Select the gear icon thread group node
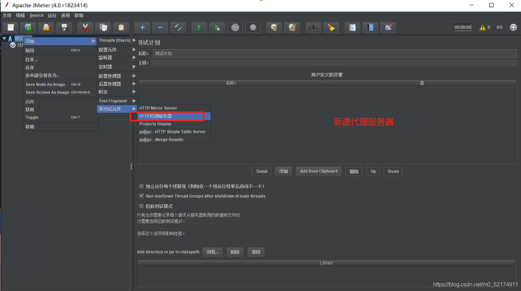 [13, 45]
